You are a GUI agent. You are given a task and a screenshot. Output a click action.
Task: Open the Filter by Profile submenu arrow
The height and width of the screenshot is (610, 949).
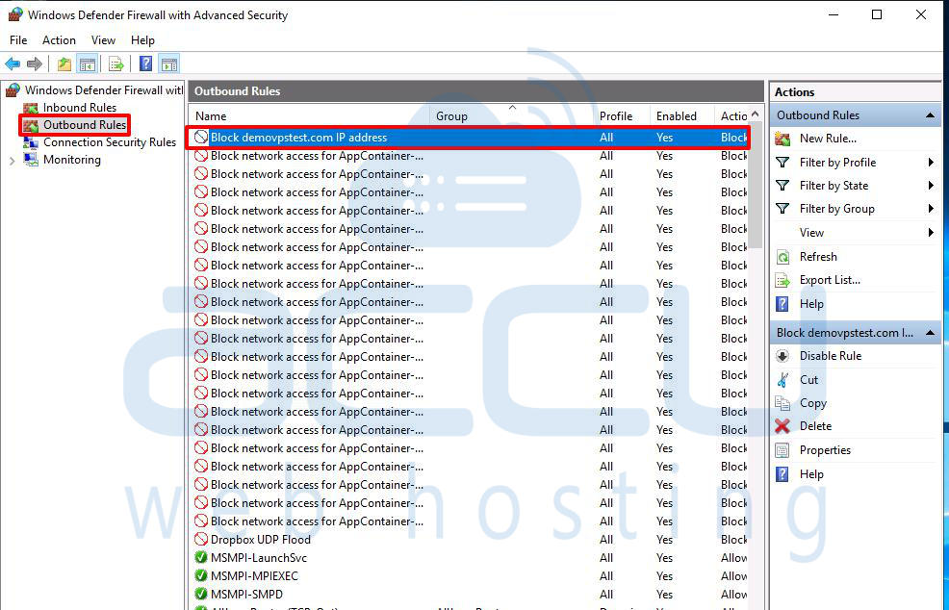click(x=931, y=163)
